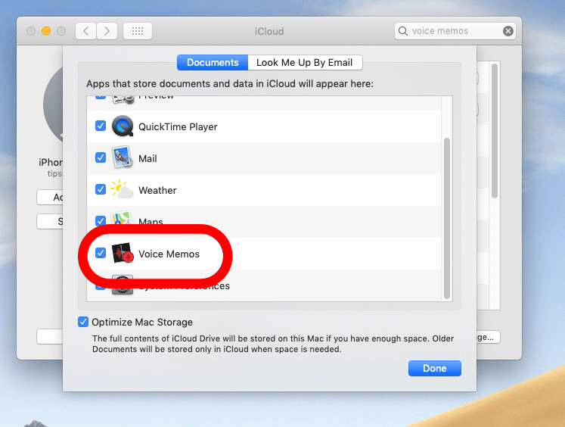Clear the search field text
Viewport: 565px width, 427px height.
(508, 31)
